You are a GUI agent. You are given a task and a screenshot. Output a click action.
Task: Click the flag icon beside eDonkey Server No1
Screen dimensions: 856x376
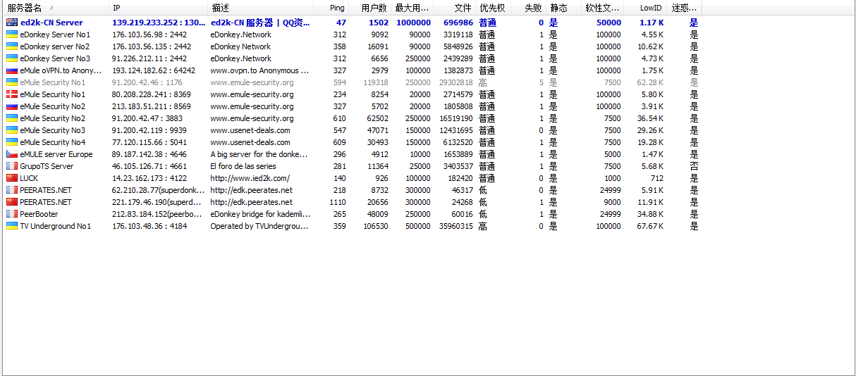(x=11, y=35)
